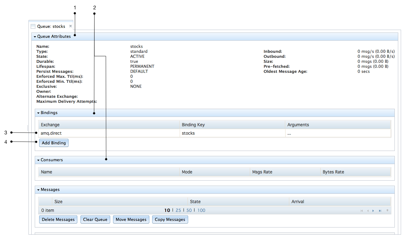Collapse the Bindings panel
407x240 pixels.
pos(39,113)
